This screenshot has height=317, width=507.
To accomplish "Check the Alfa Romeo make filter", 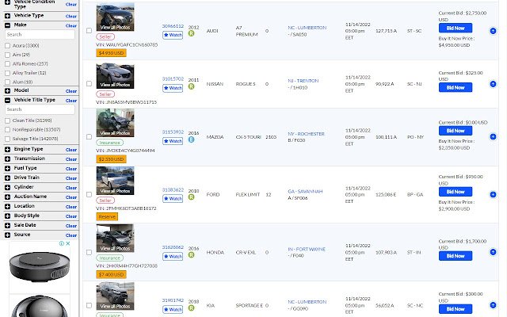I will (x=7, y=64).
